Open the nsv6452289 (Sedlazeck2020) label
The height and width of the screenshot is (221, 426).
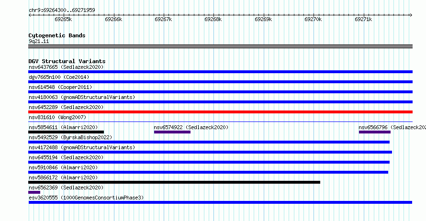coord(66,107)
